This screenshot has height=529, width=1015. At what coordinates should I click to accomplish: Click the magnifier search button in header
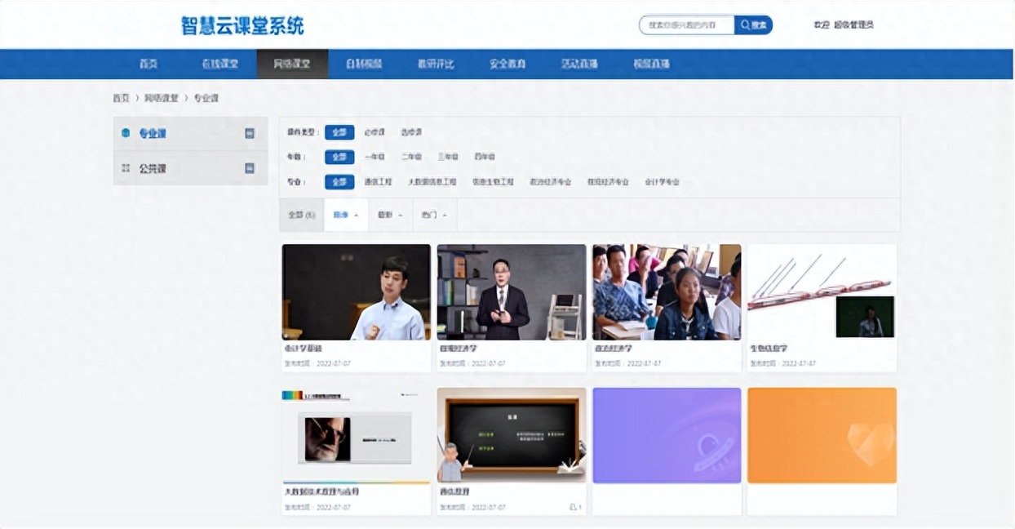click(753, 25)
